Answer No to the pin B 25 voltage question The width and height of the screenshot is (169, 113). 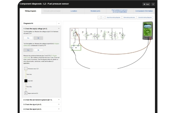tap(39, 50)
